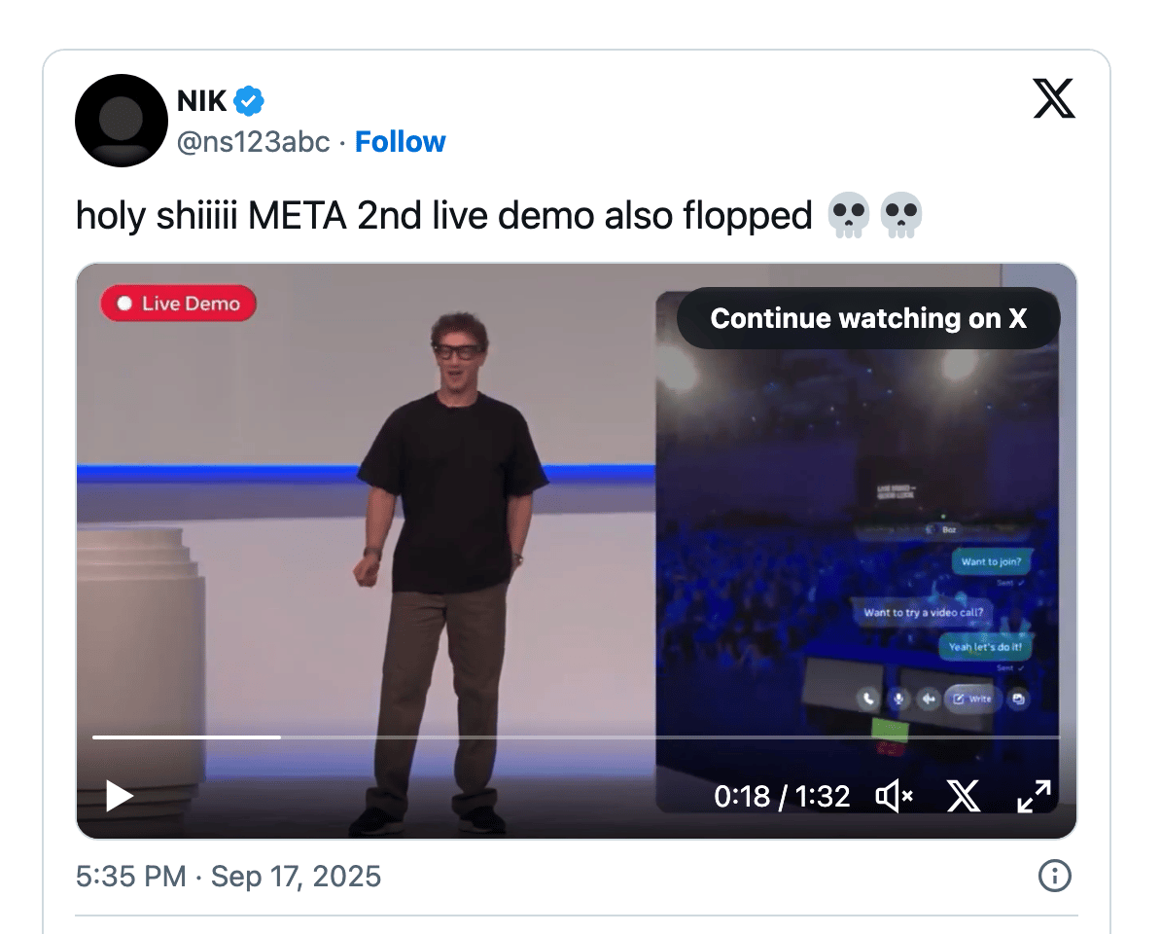Viewport: 1161px width, 934px height.
Task: Play the embedded video
Action: [x=120, y=796]
